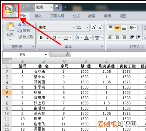Toggle underline formatting with U
Image resolution: width=146 pixels, height=131 pixels.
click(54, 37)
